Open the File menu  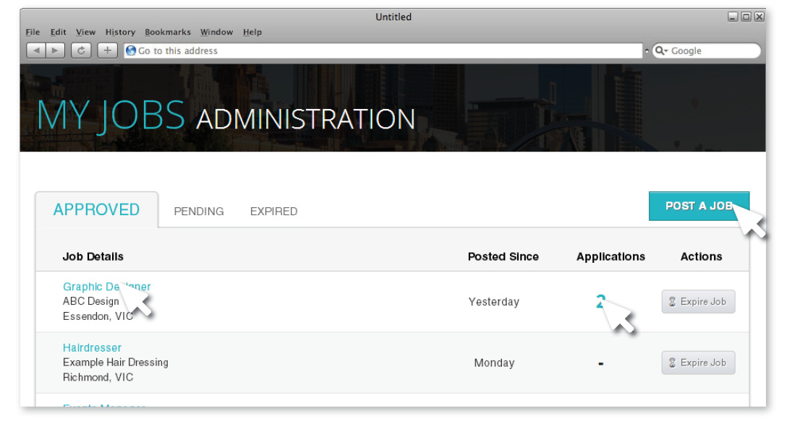coord(33,32)
